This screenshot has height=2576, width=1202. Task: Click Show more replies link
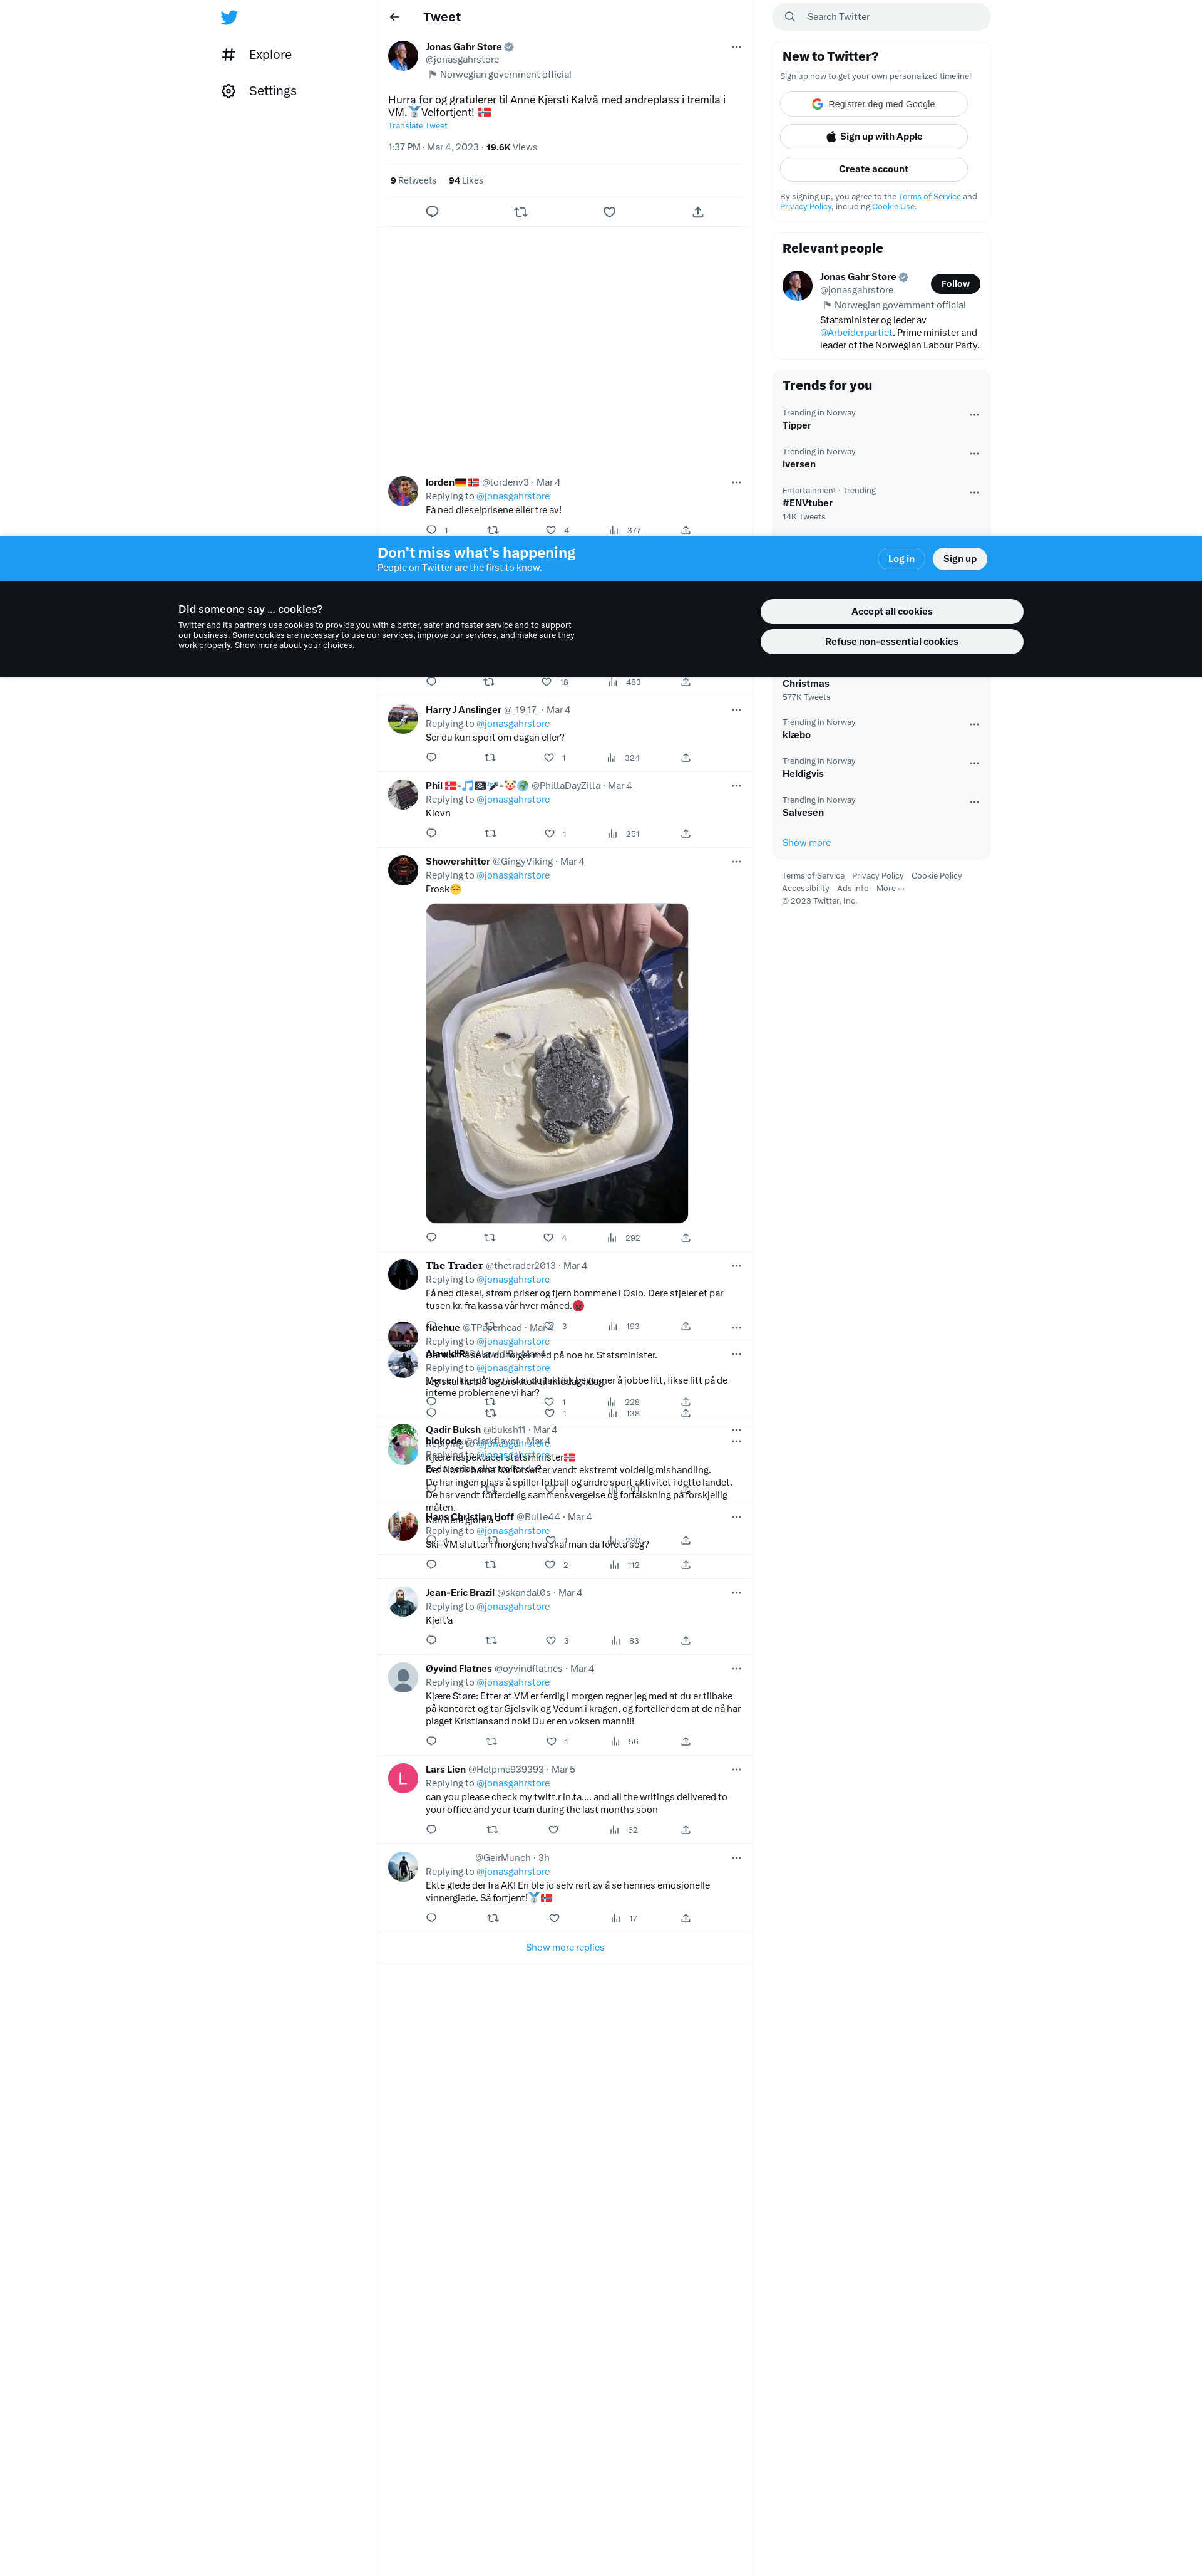565,1947
